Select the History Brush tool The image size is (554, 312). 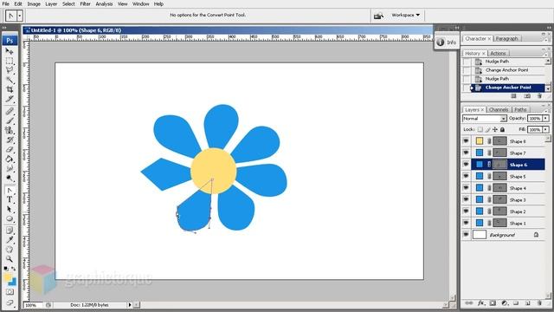click(10, 140)
